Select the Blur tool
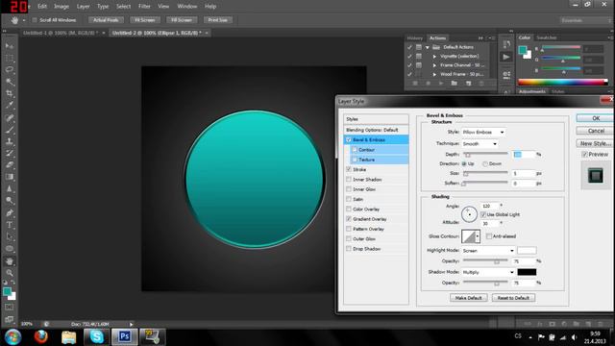This screenshot has height=346, width=615. 9,188
